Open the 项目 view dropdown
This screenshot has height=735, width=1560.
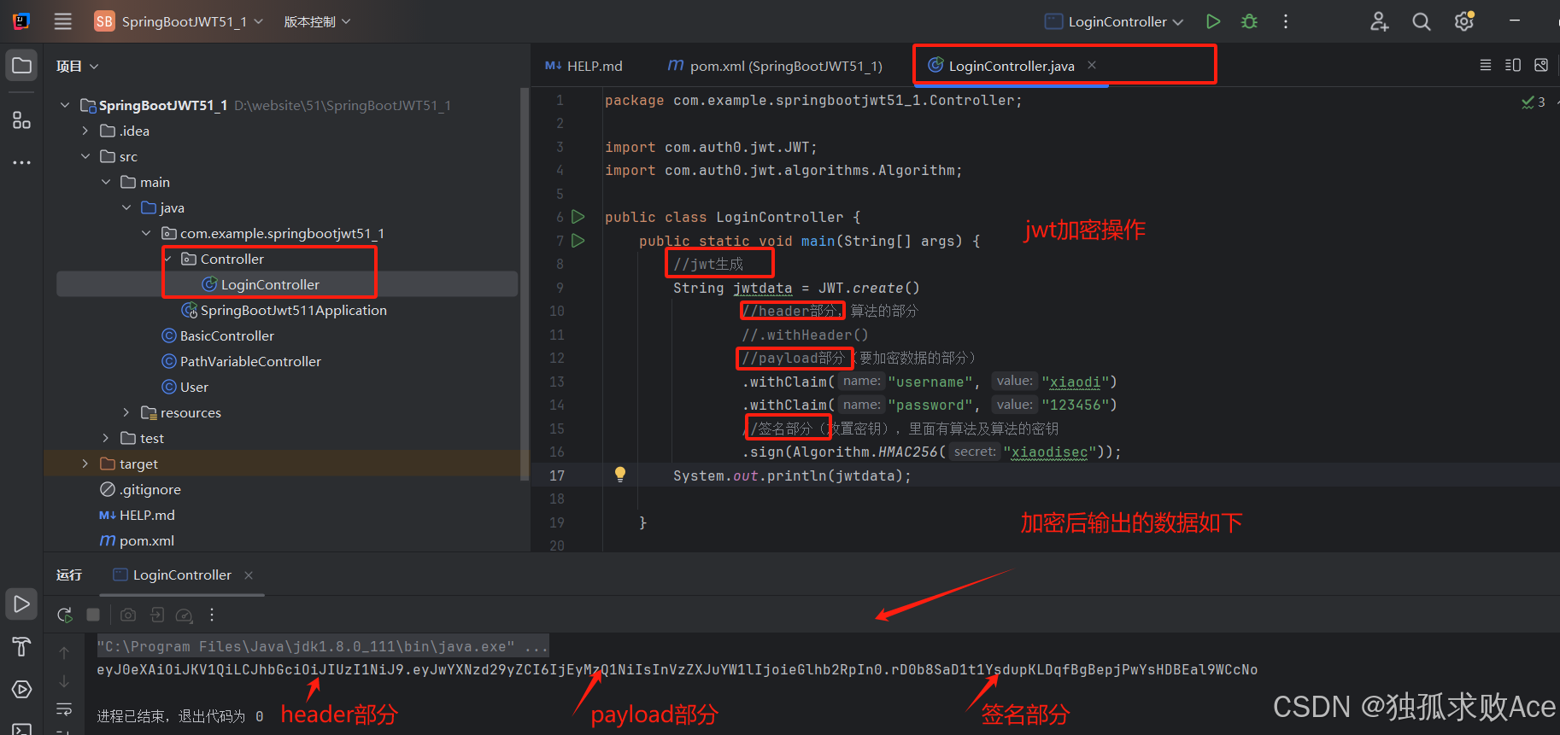pyautogui.click(x=77, y=67)
